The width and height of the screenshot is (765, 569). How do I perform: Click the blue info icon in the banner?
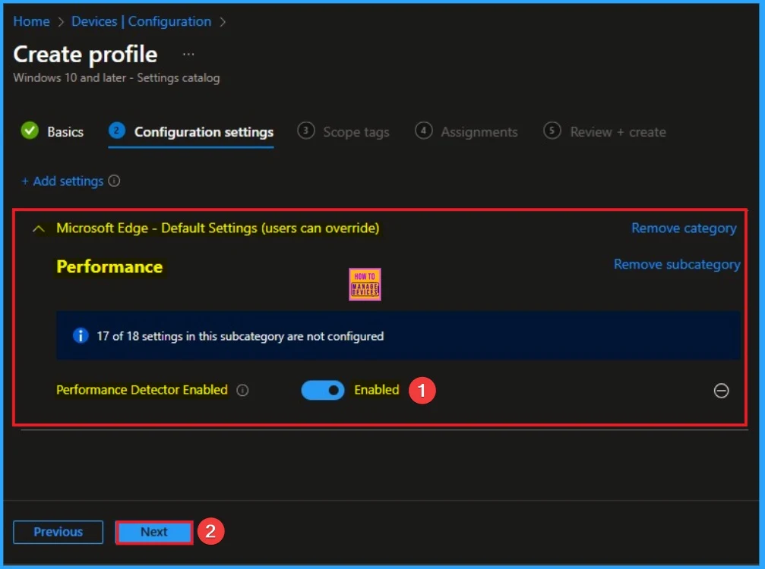(x=81, y=335)
